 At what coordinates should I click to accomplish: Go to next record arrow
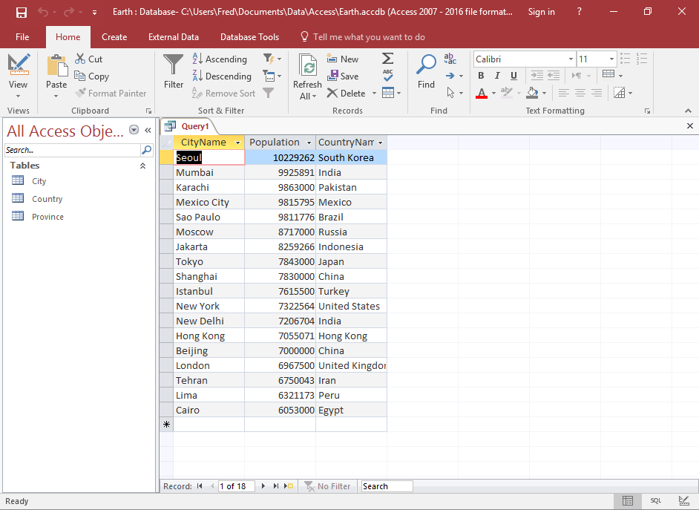[263, 486]
